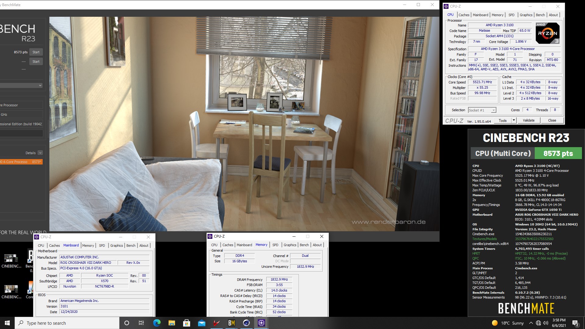Click the Core Voltage 1.896 V value

(x=521, y=41)
